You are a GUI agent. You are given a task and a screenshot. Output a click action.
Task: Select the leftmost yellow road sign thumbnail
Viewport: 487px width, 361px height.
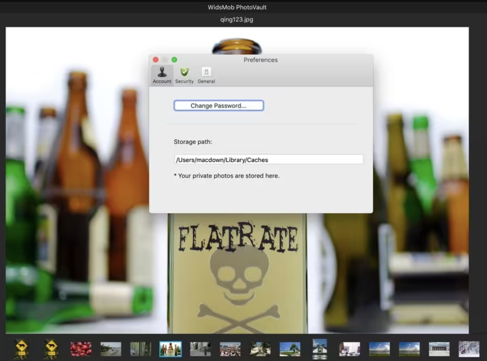(22, 349)
